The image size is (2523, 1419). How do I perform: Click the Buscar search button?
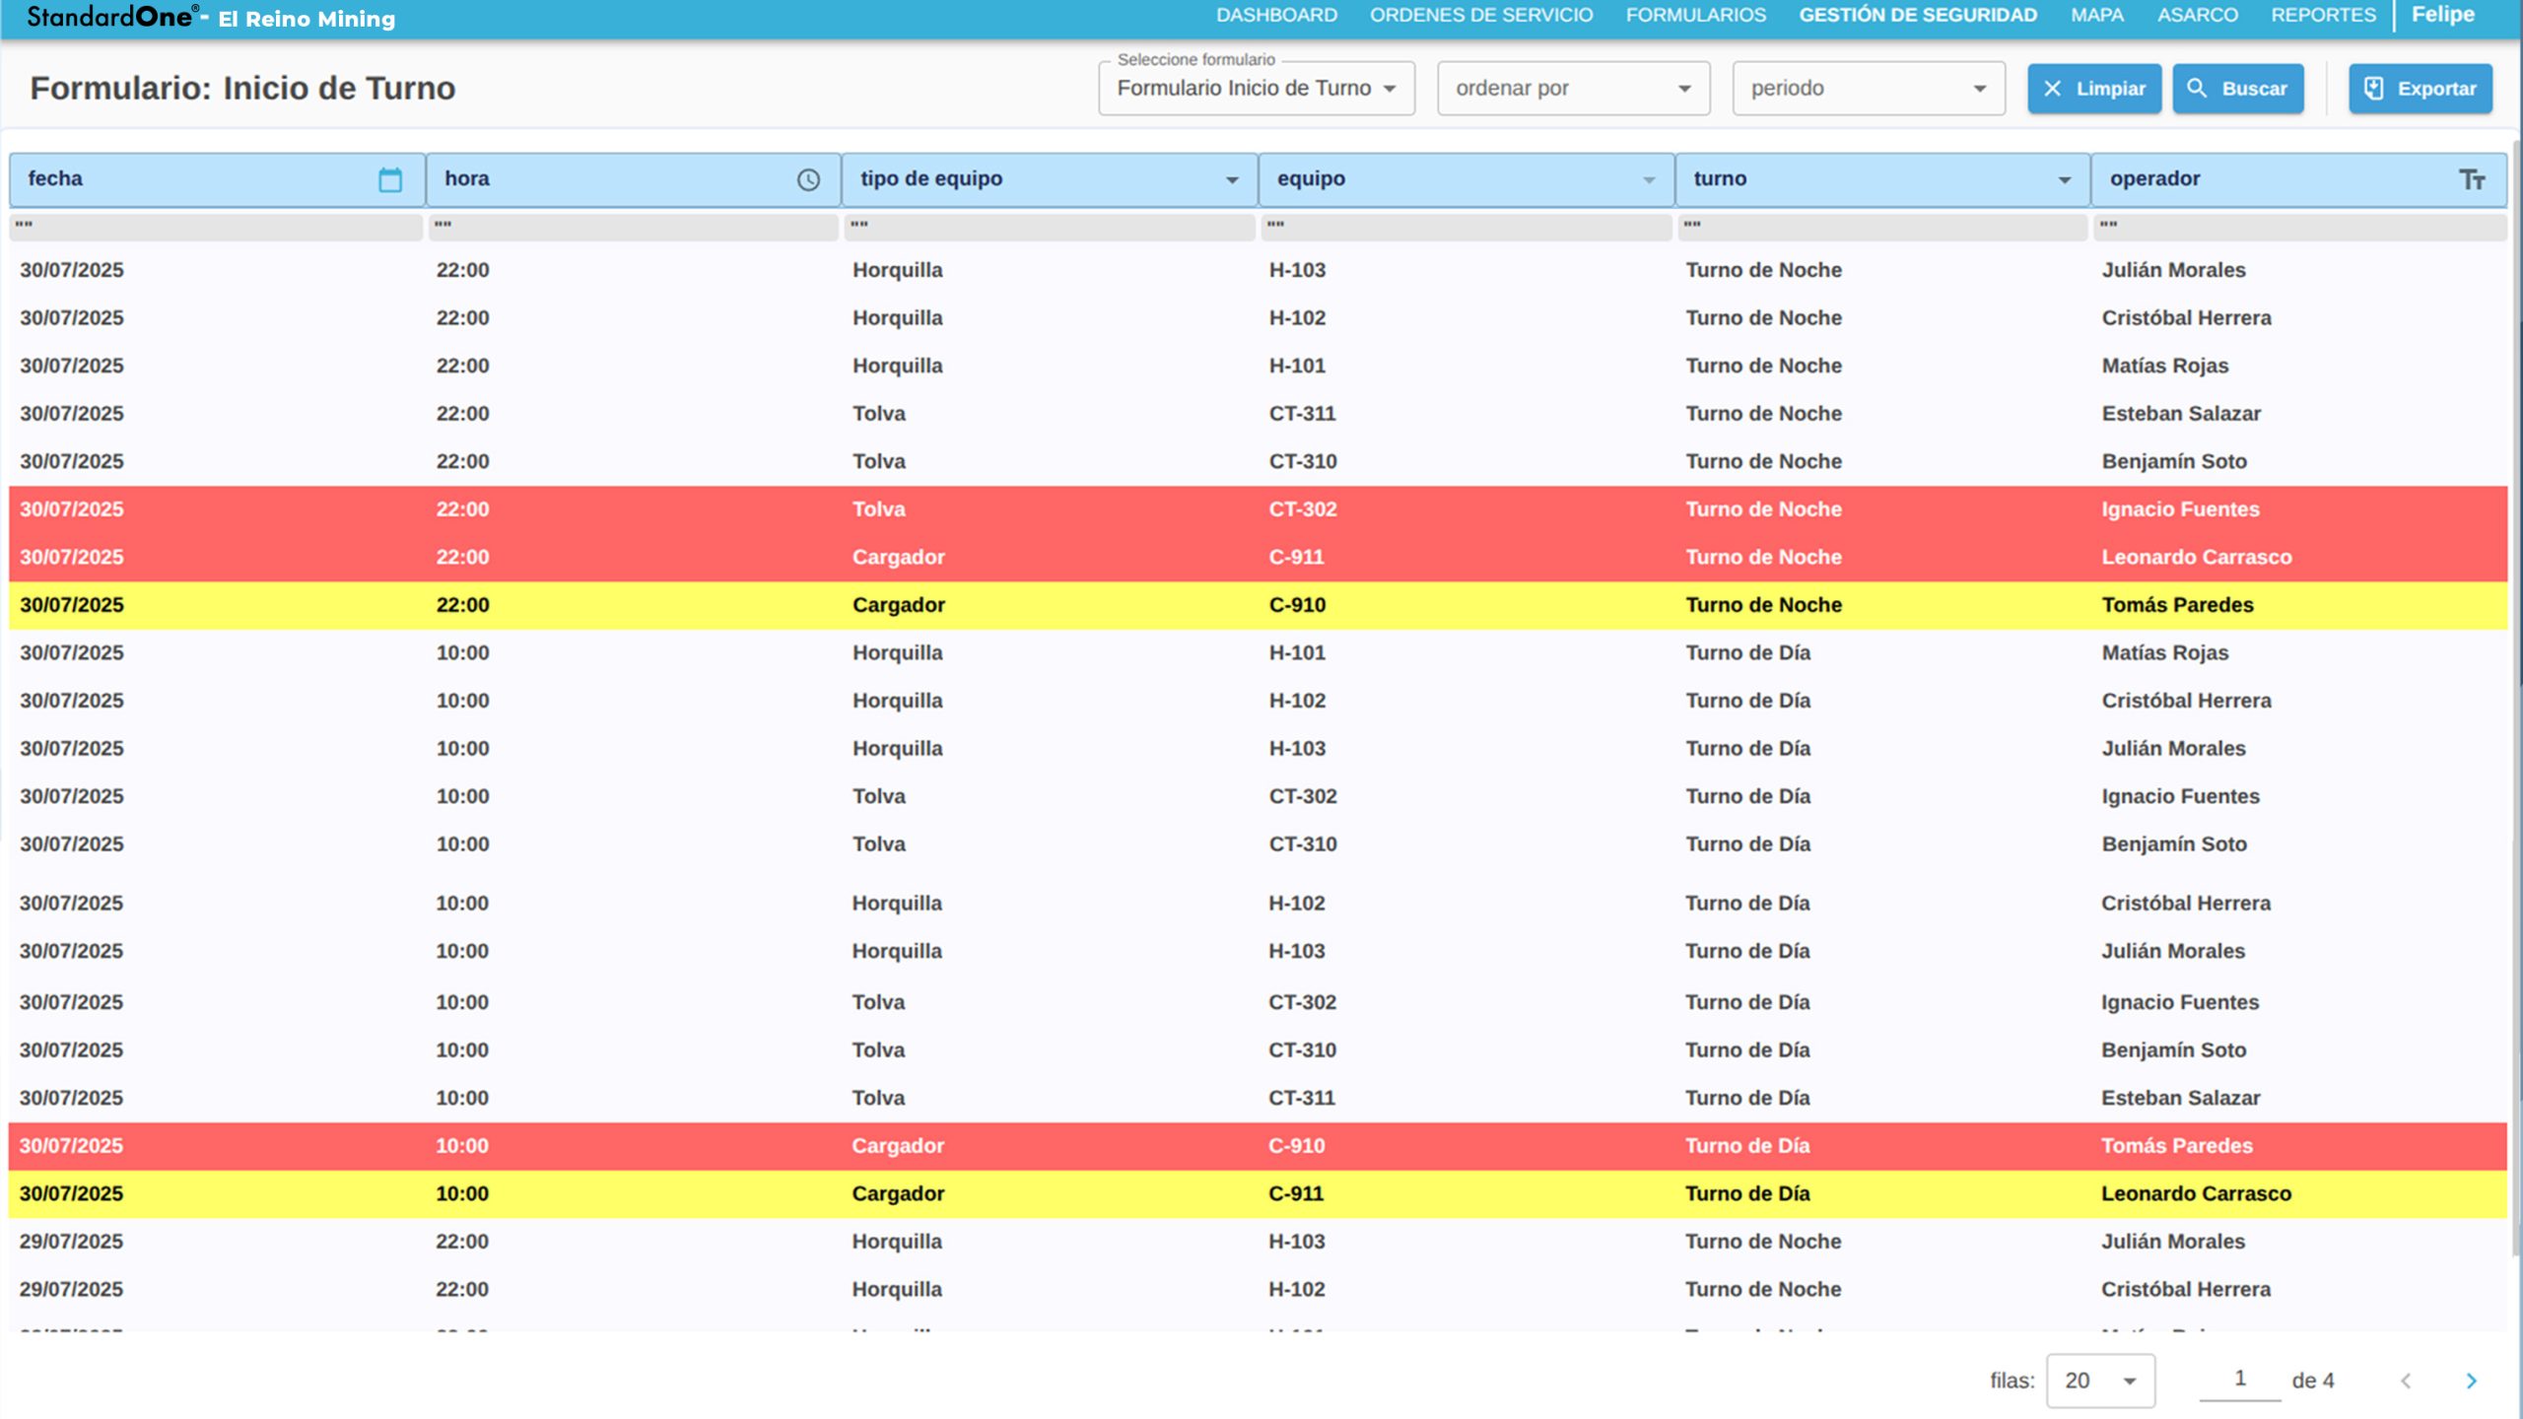point(2237,89)
